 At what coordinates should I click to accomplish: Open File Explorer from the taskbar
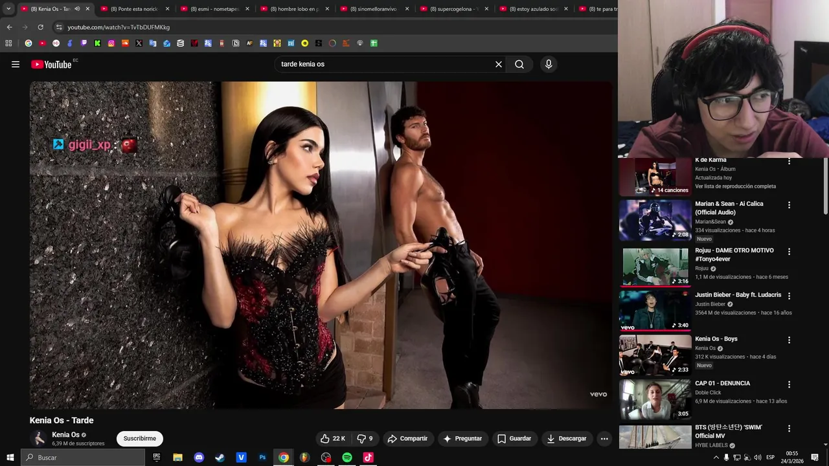(x=177, y=458)
